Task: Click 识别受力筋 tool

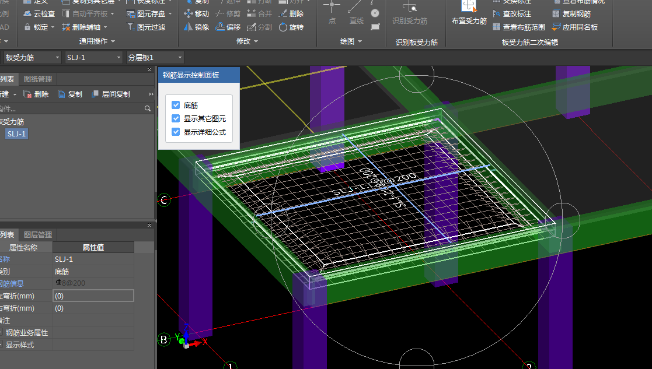Action: click(x=410, y=12)
